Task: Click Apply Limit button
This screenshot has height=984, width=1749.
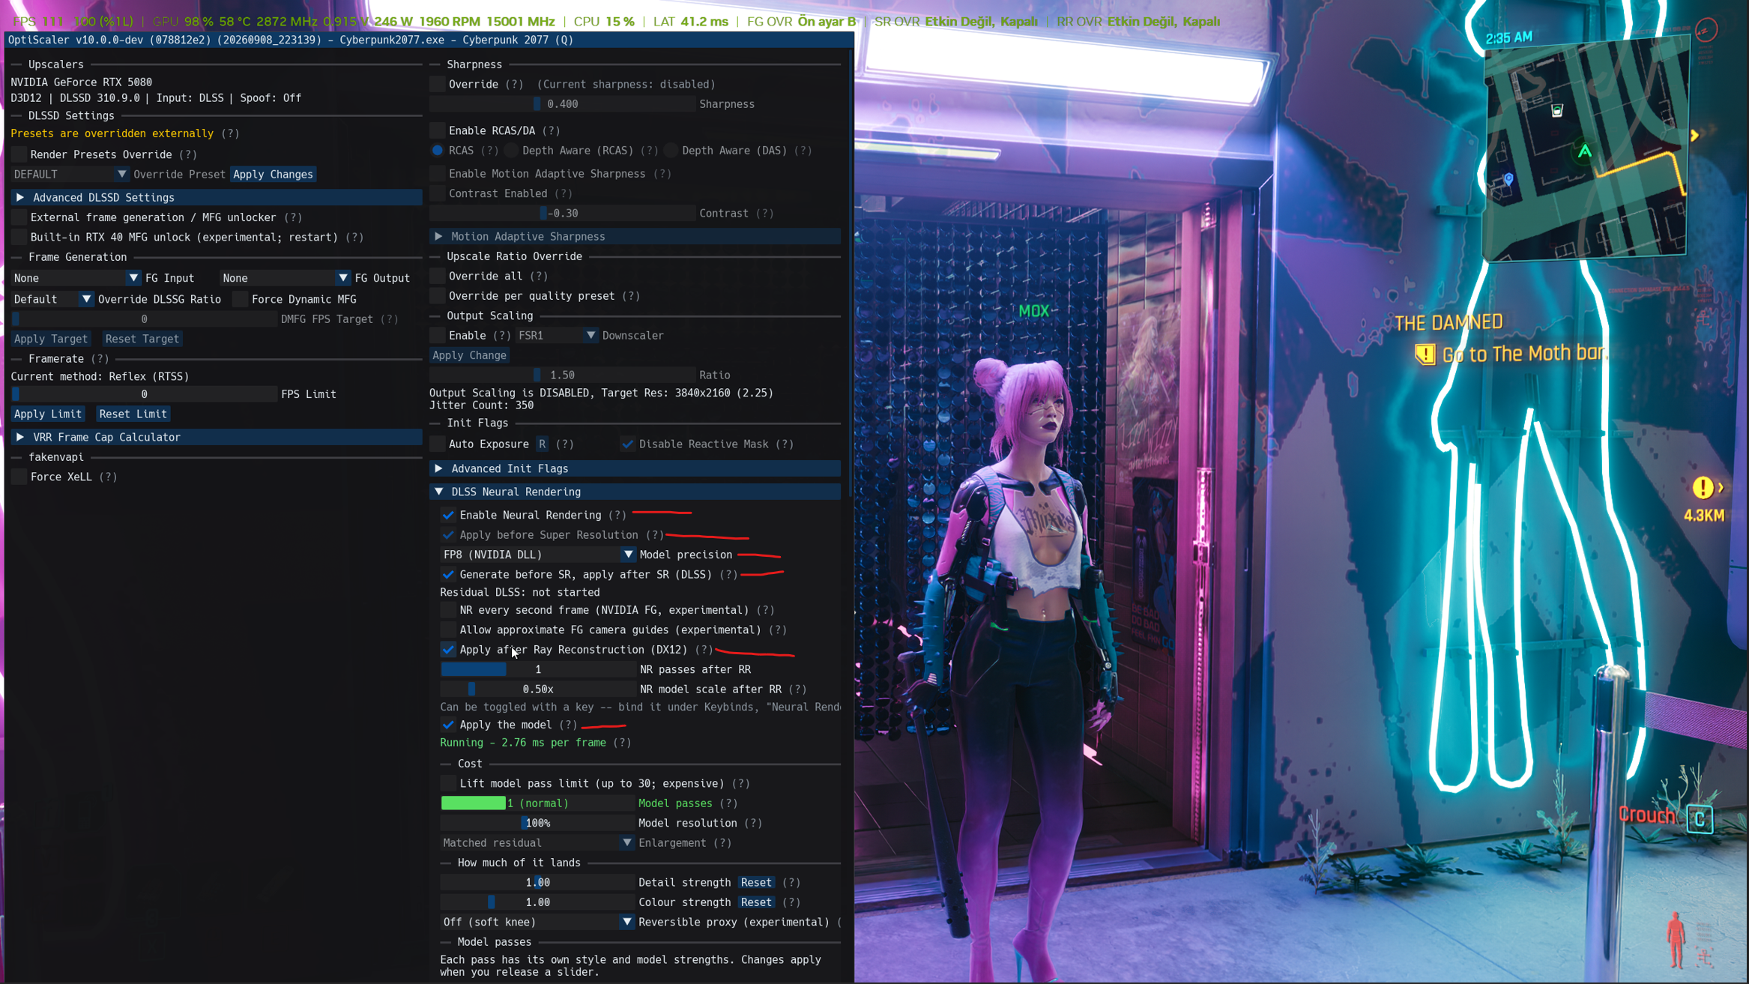Action: (x=48, y=414)
